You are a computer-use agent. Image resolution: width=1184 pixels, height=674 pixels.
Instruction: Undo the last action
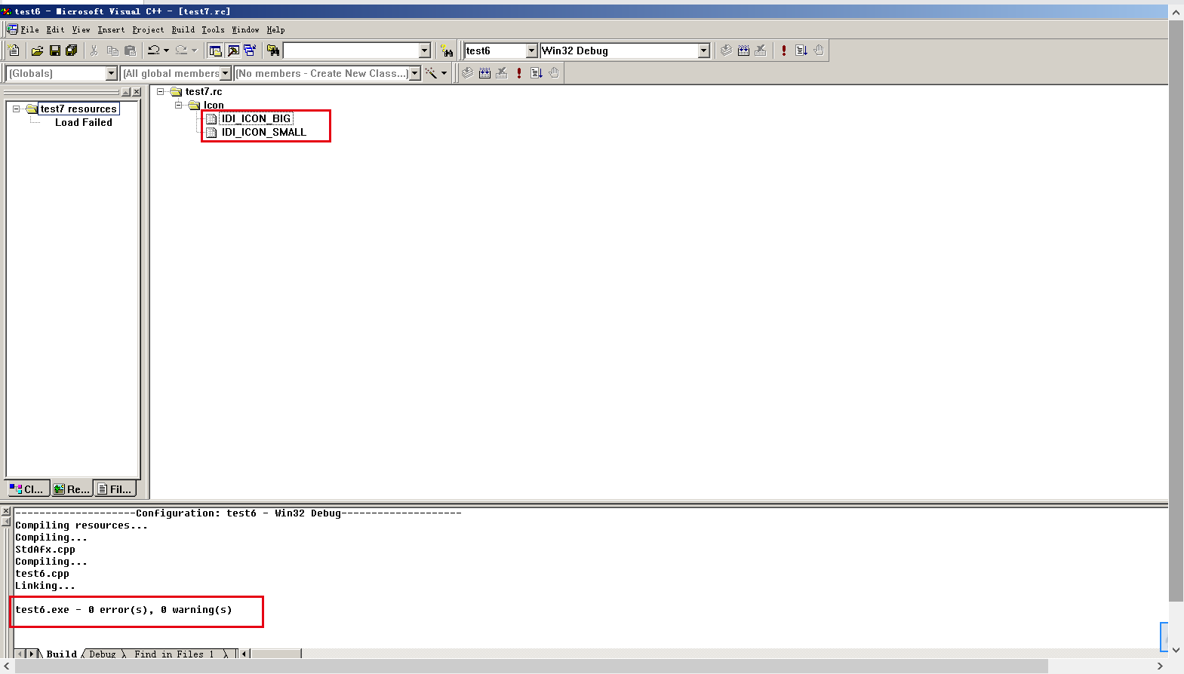pos(154,51)
